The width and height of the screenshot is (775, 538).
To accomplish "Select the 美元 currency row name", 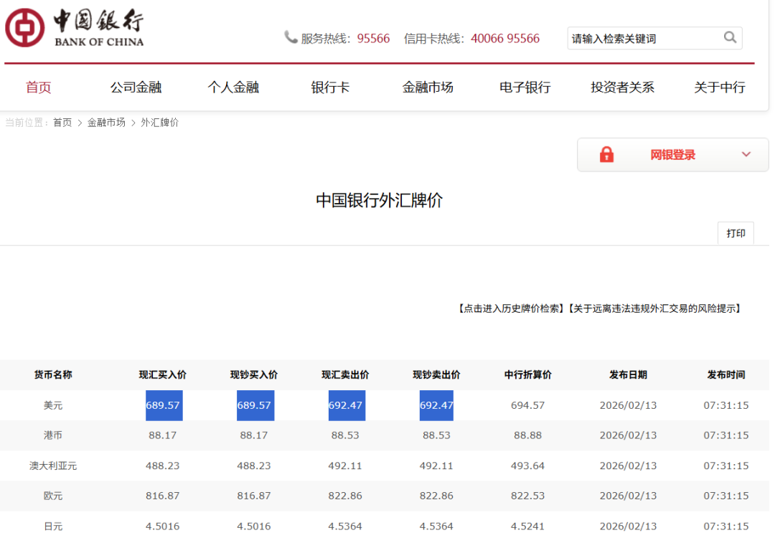I will (x=53, y=405).
